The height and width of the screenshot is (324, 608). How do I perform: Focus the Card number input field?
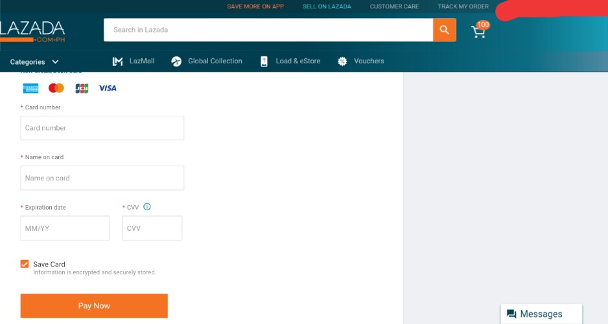(x=102, y=128)
